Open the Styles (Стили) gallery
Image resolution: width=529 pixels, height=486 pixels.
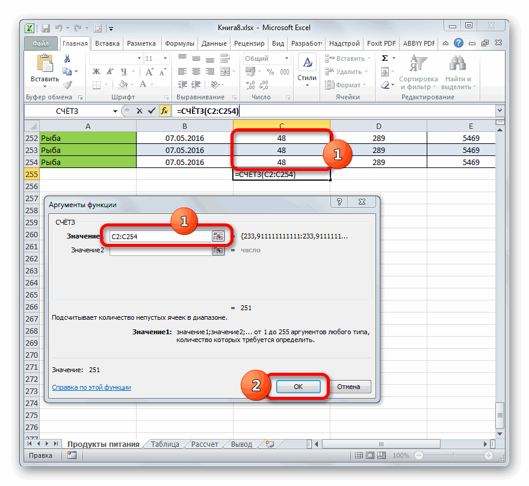[307, 70]
